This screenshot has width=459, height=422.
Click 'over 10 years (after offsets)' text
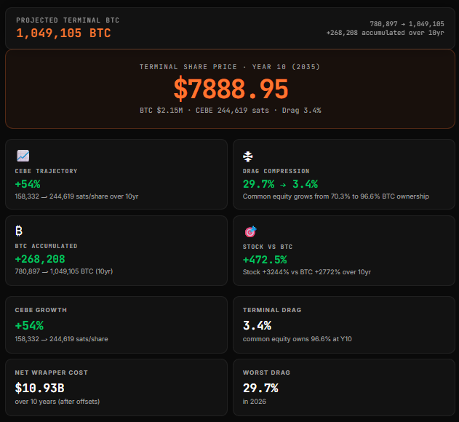(x=57, y=402)
